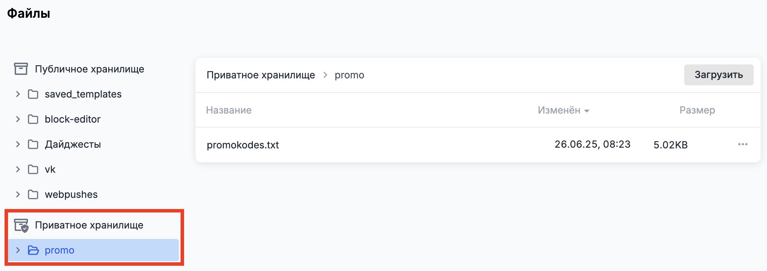Click the Публичное хранилище storage icon
The height and width of the screenshot is (271, 767).
click(x=21, y=69)
